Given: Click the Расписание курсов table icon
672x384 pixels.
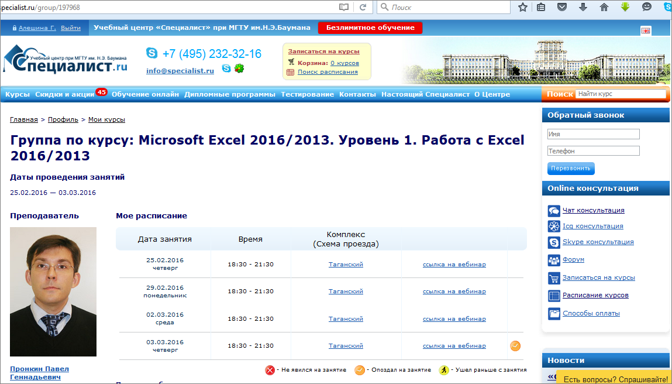Looking at the screenshot, I should click(554, 296).
